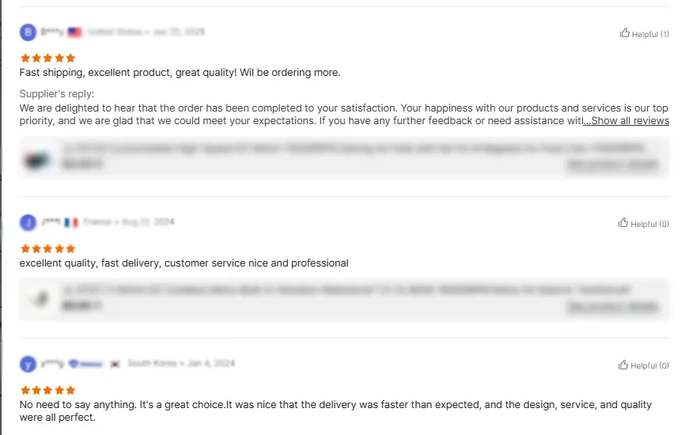The image size is (689, 435).
Task: Click the United States flag icon
Action: click(x=74, y=32)
